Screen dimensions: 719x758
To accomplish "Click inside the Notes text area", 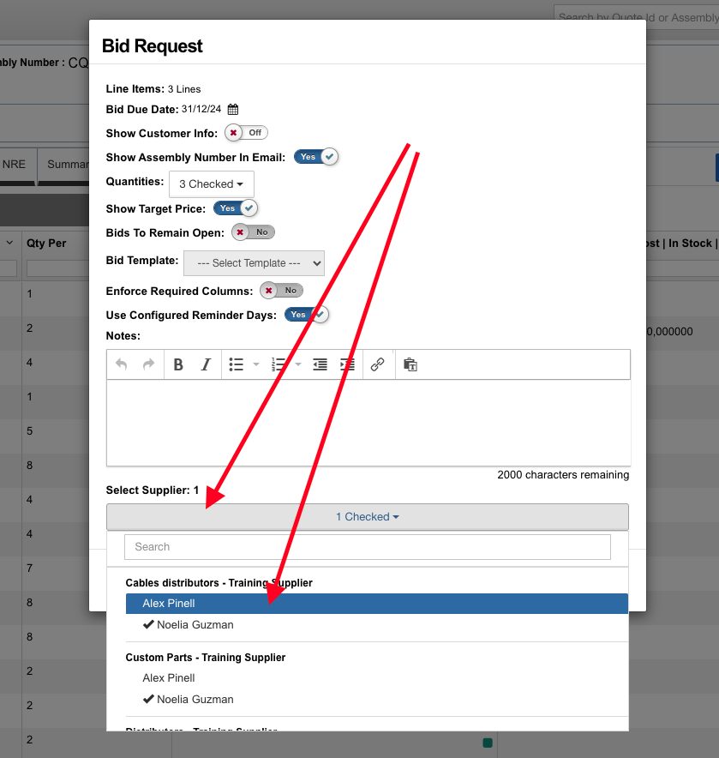I will 368,423.
